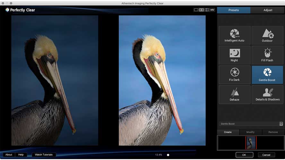Choose the Night preset
Screen dimensions: 285x160
[x=234, y=55]
